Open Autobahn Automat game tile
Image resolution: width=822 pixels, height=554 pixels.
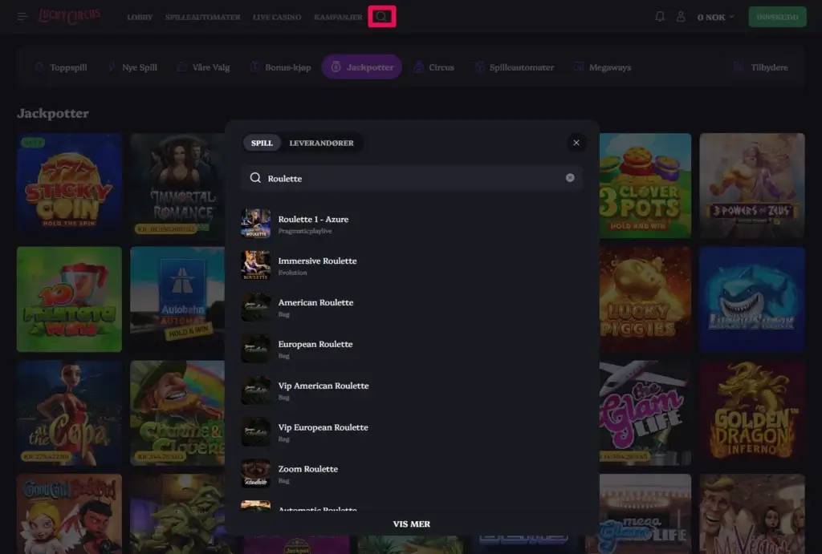[x=177, y=299]
